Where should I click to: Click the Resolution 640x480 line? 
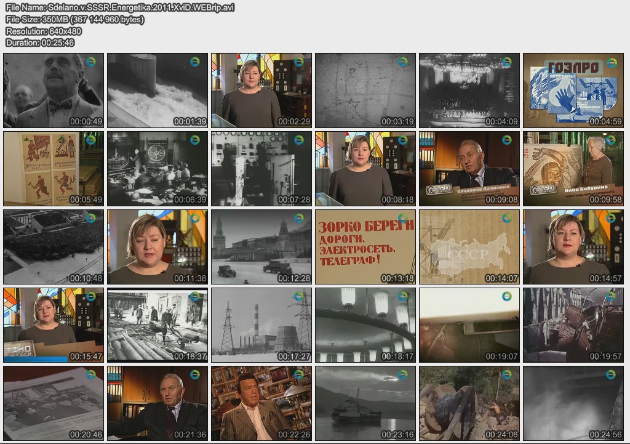point(44,31)
